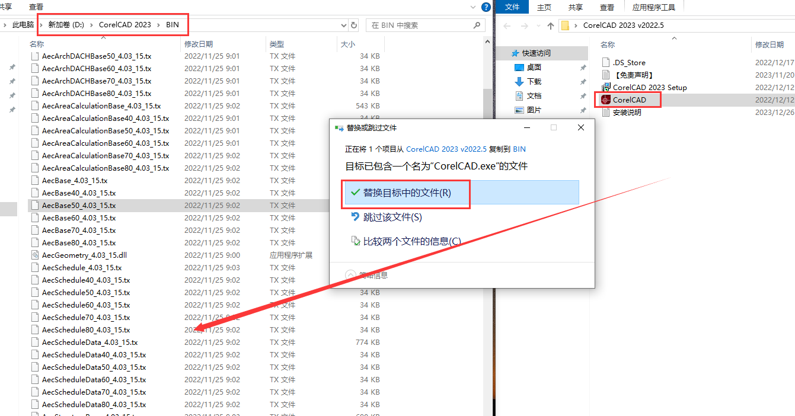Screen dimensions: 795x416
Task: Switch to 共享 tab in right window
Action: (x=576, y=7)
